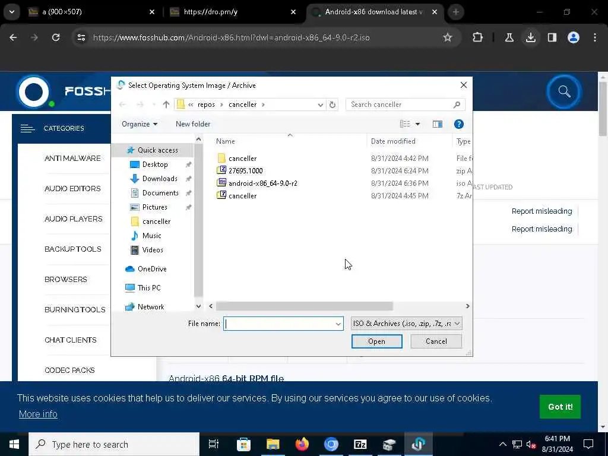Click browser back arrow
The width and height of the screenshot is (608, 456).
[13, 37]
